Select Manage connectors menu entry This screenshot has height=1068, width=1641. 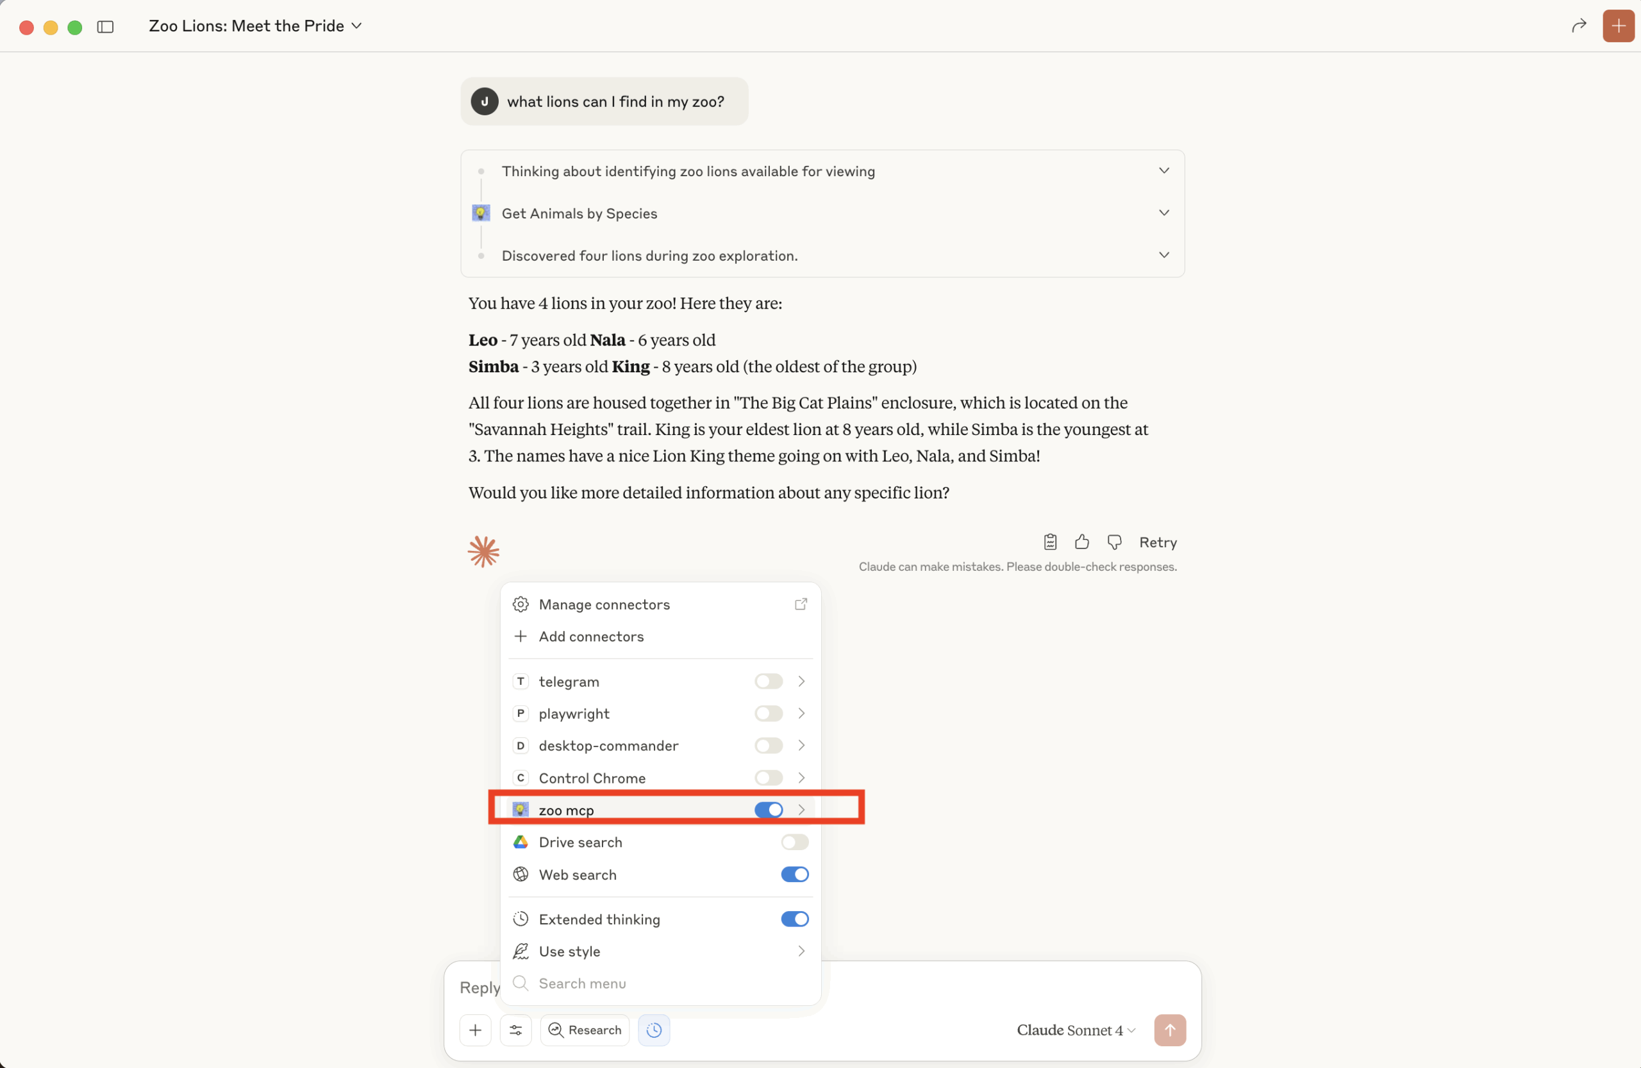point(660,604)
